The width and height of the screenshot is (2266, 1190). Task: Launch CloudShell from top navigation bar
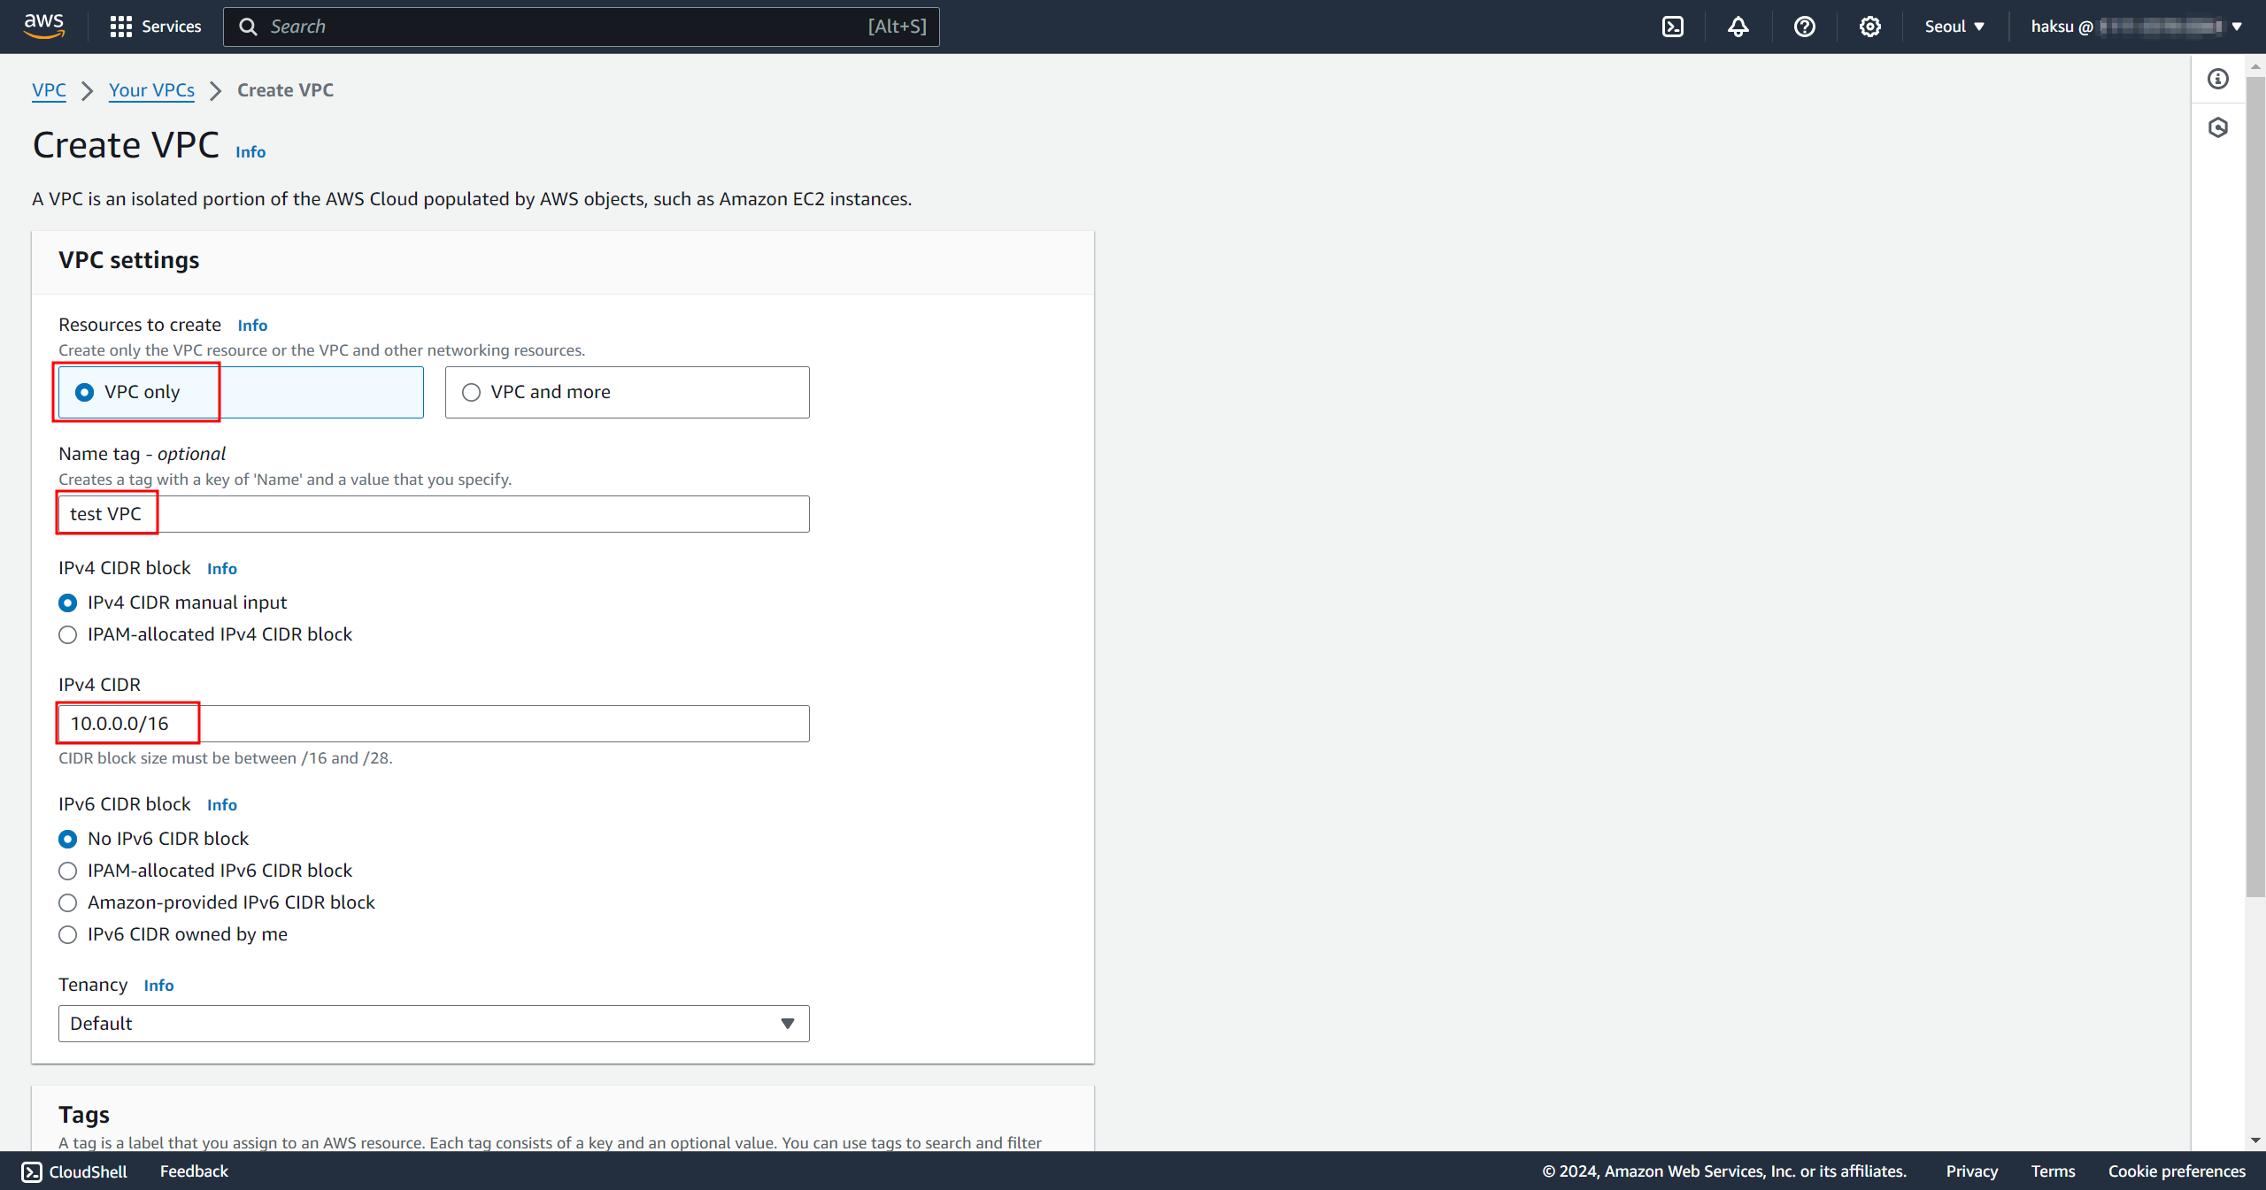[1673, 27]
